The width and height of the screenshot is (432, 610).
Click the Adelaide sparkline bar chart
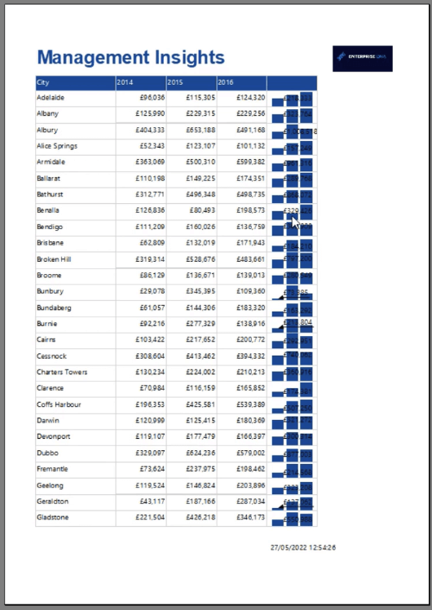292,99
